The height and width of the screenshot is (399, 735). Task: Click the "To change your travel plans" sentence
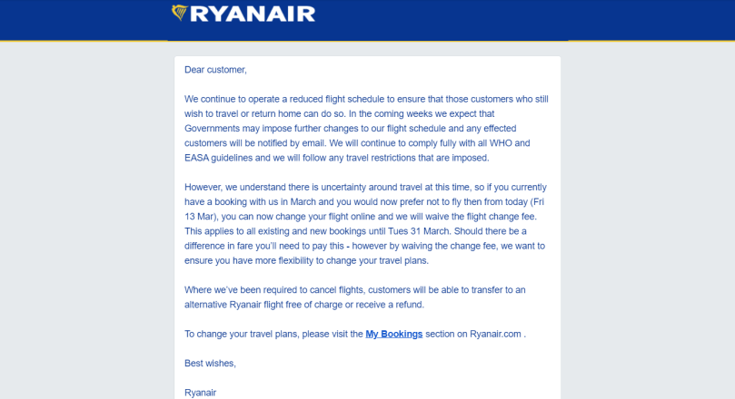[273, 334]
